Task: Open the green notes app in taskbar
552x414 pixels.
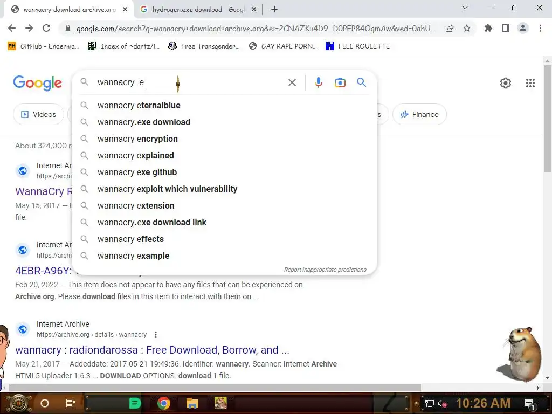Action: point(135,403)
